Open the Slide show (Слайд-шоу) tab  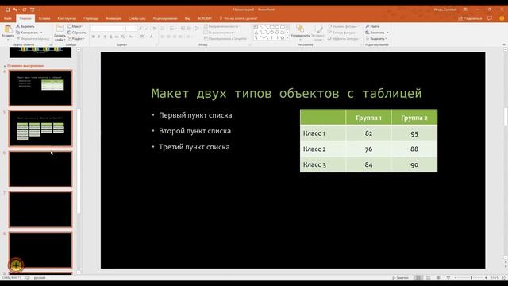[137, 18]
